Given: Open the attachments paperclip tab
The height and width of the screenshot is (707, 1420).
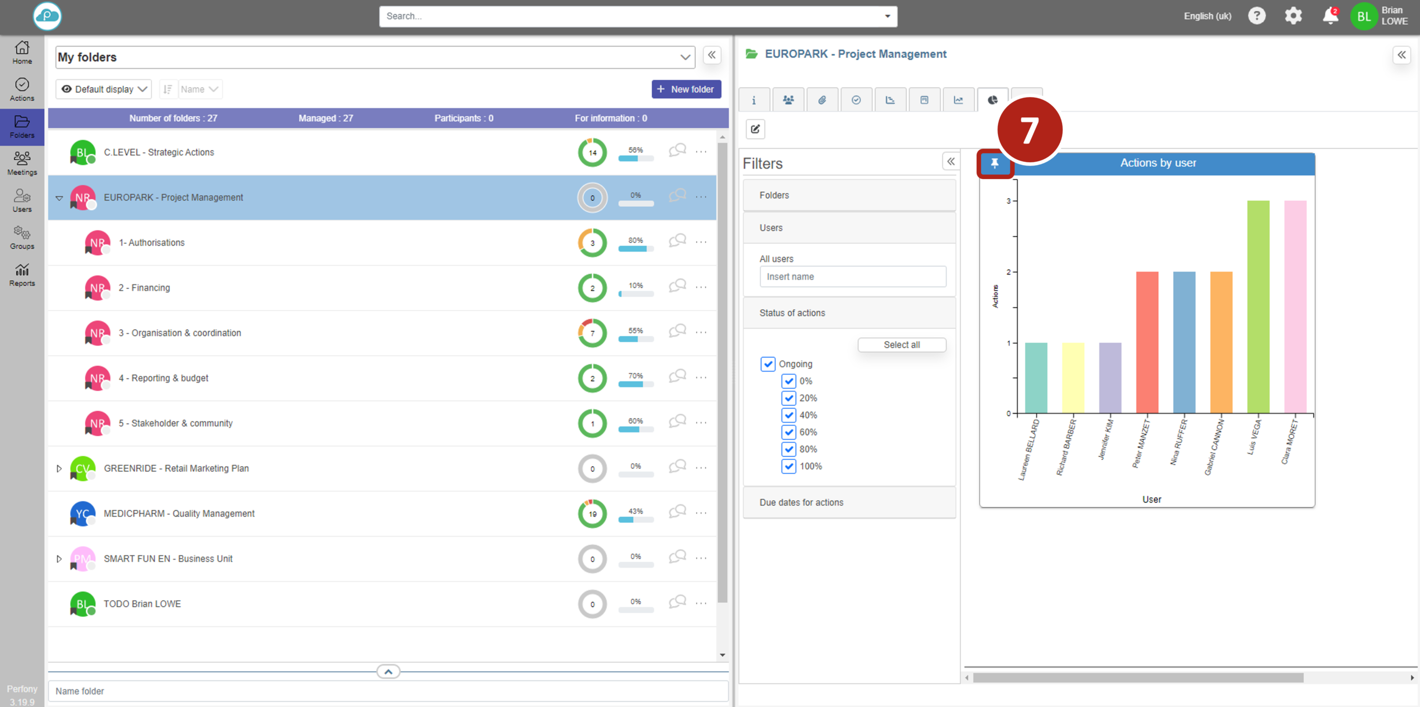Looking at the screenshot, I should pos(821,100).
